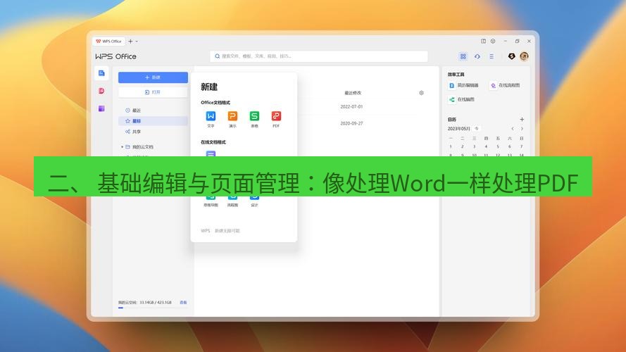Click the 今 today button in calendar
The height and width of the screenshot is (352, 626).
tap(476, 129)
